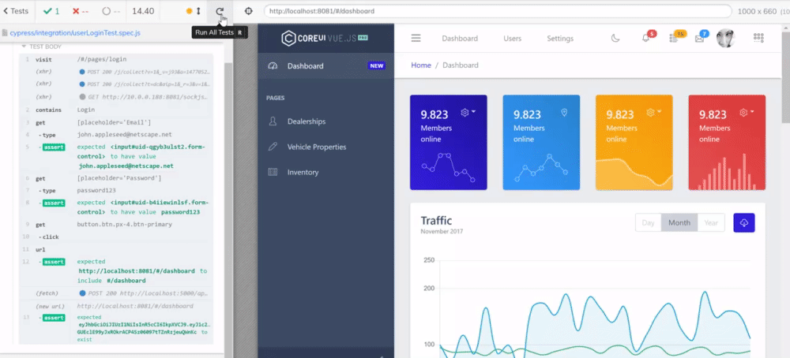Click the Home breadcrumb link

(x=421, y=65)
